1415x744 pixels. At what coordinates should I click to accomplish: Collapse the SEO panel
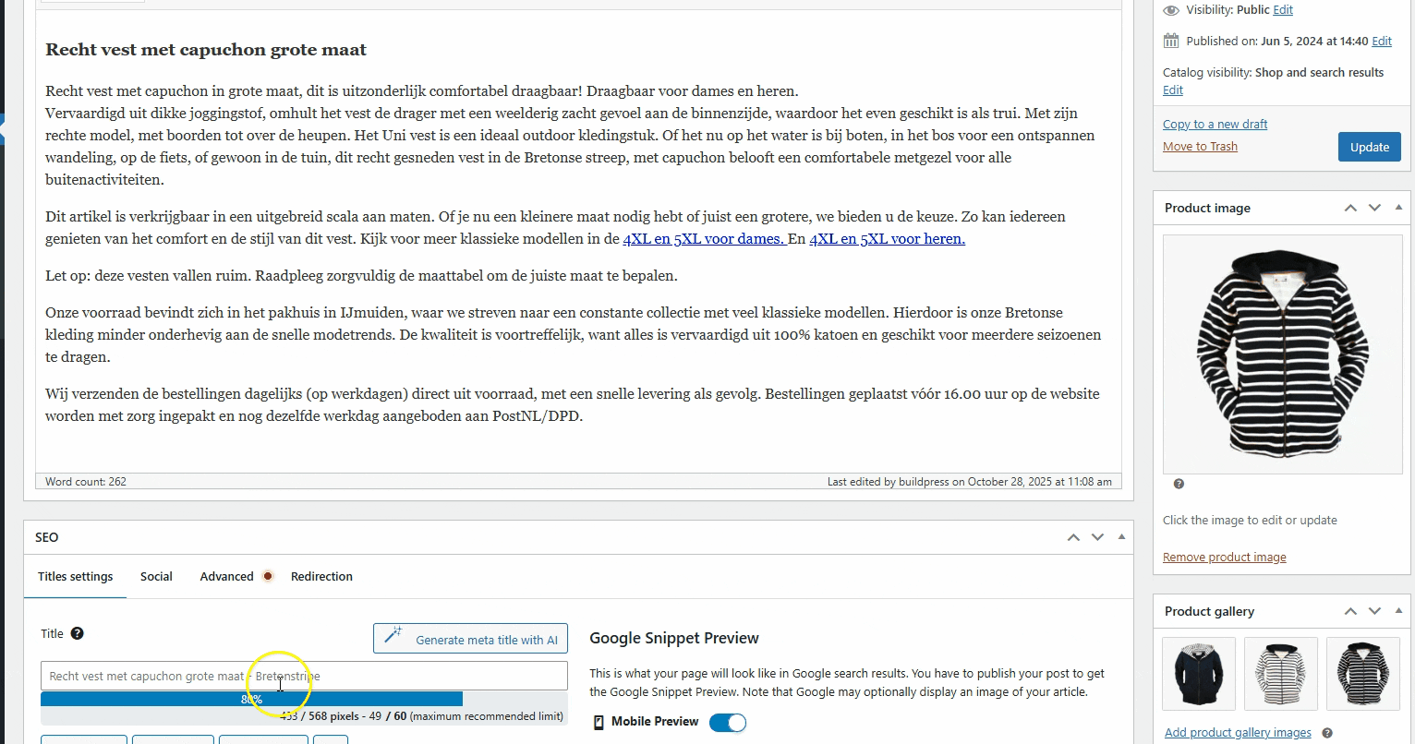pos(1121,537)
